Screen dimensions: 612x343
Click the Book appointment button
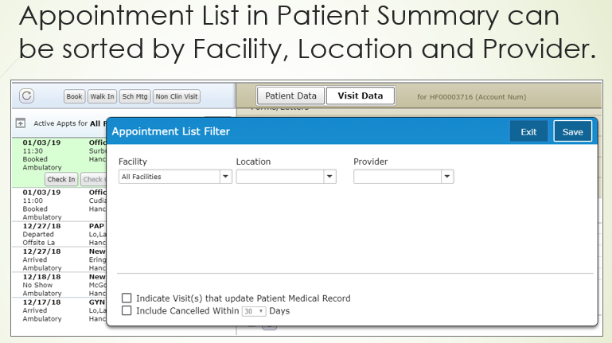[74, 96]
